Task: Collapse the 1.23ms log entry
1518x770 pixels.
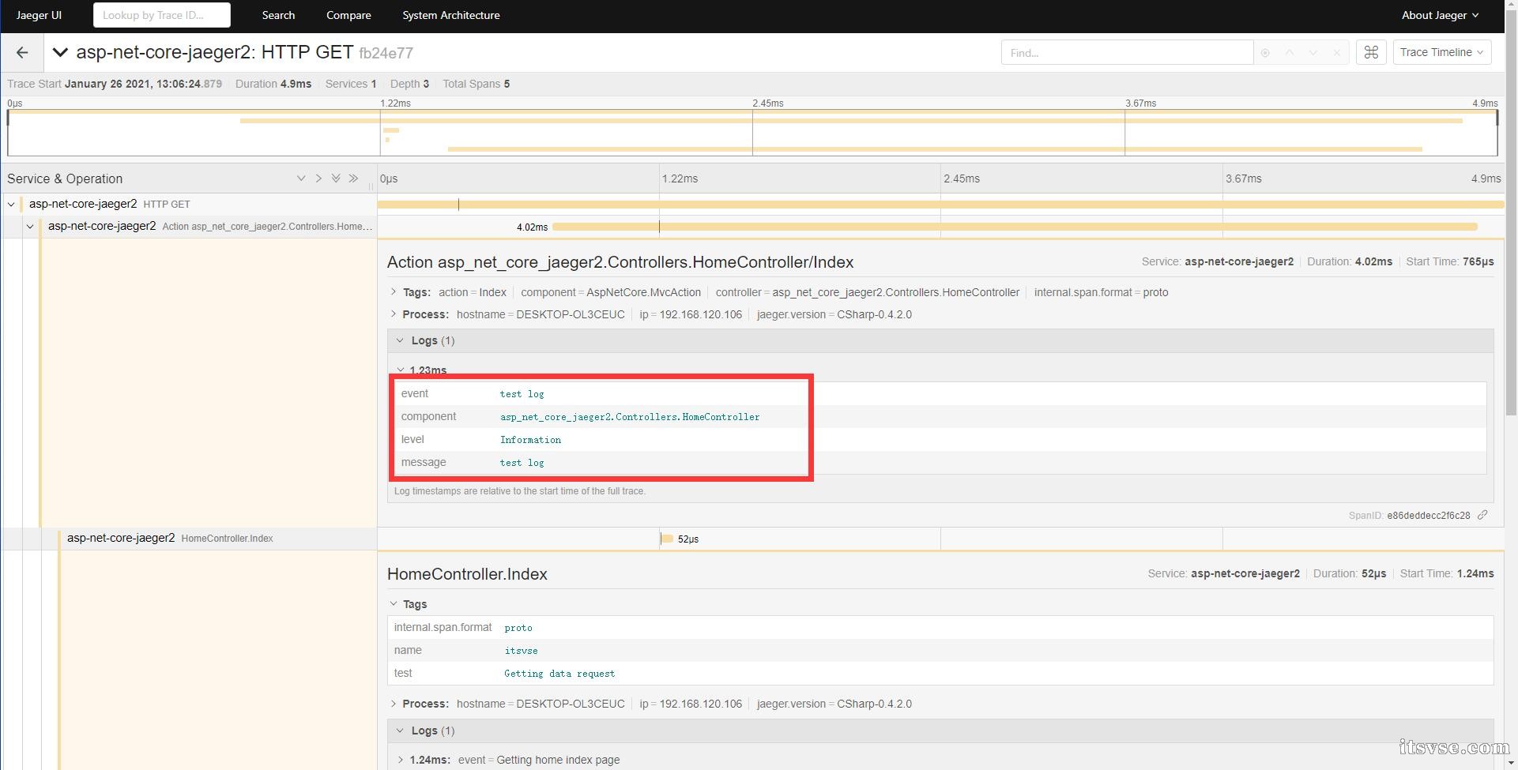Action: click(x=401, y=370)
